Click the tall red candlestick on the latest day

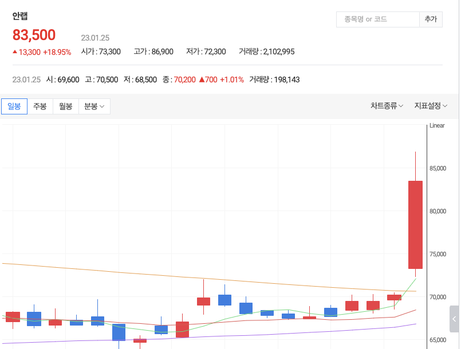point(415,225)
